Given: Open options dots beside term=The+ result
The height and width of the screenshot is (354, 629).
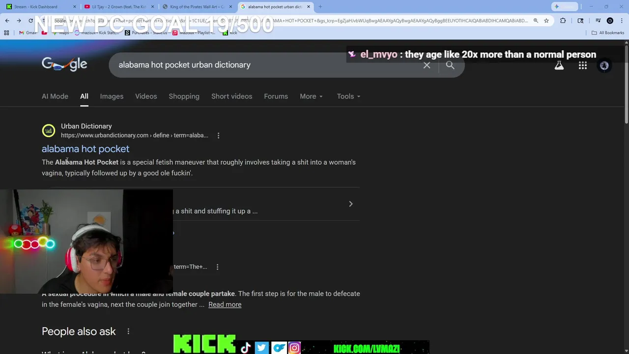Looking at the screenshot, I should pyautogui.click(x=217, y=266).
